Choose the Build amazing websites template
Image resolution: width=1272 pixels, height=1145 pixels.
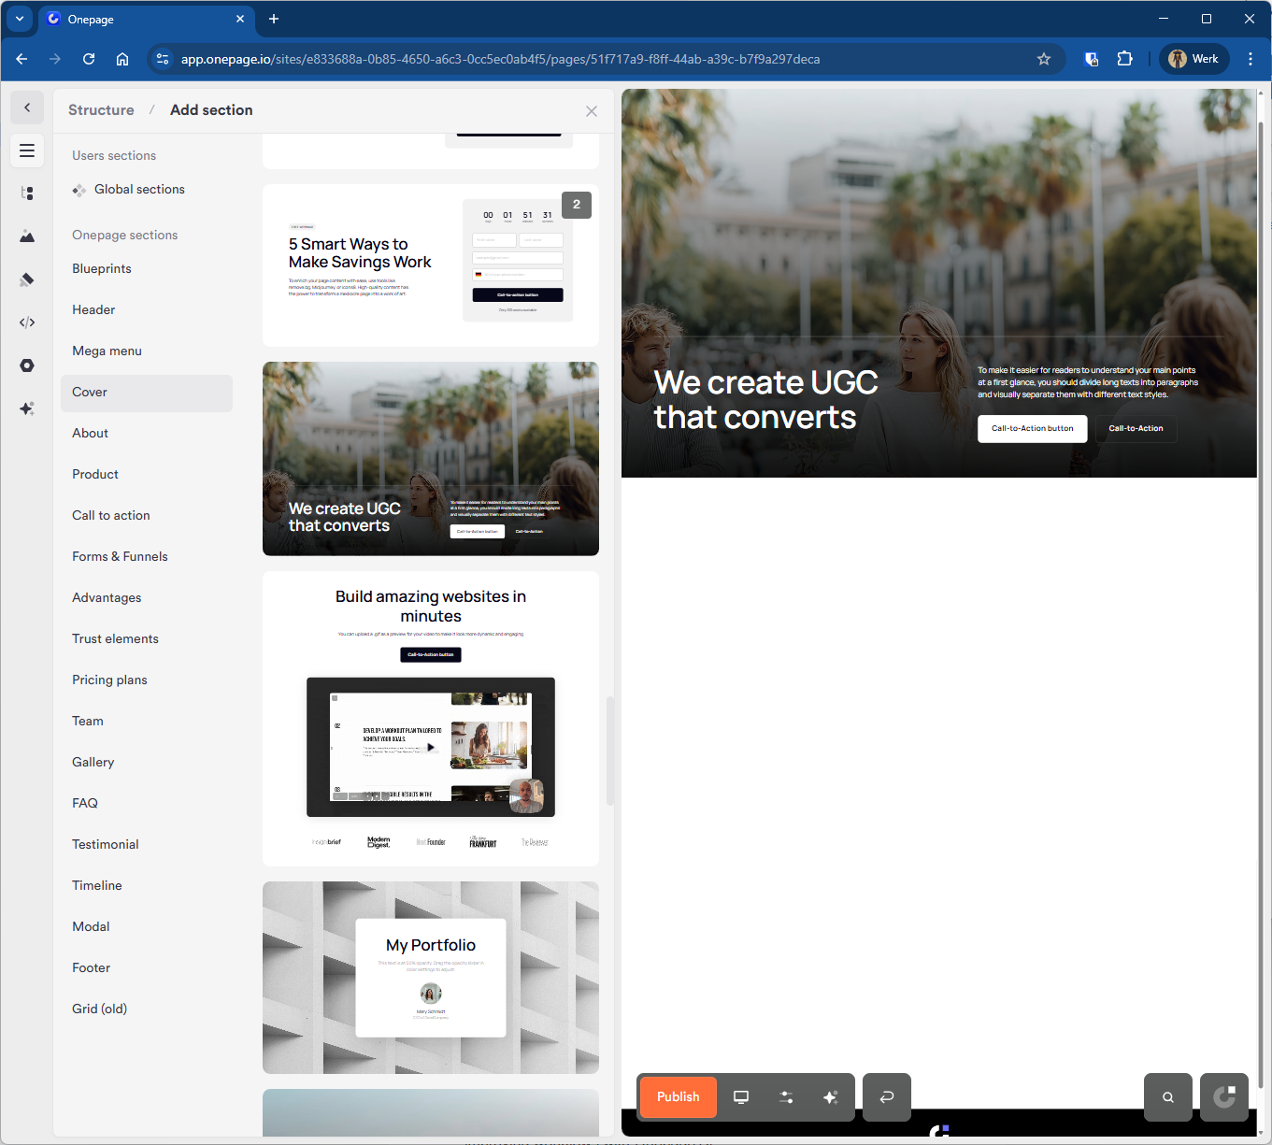[431, 719]
